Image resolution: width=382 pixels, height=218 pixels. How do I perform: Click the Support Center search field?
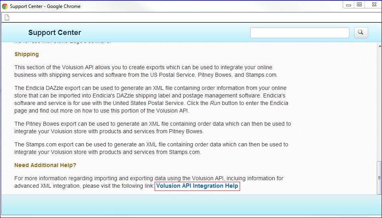click(x=299, y=33)
